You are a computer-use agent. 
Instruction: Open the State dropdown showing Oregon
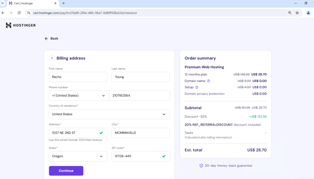click(x=78, y=156)
